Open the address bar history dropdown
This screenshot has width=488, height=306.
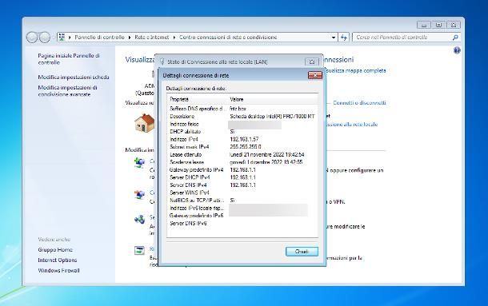(334, 38)
